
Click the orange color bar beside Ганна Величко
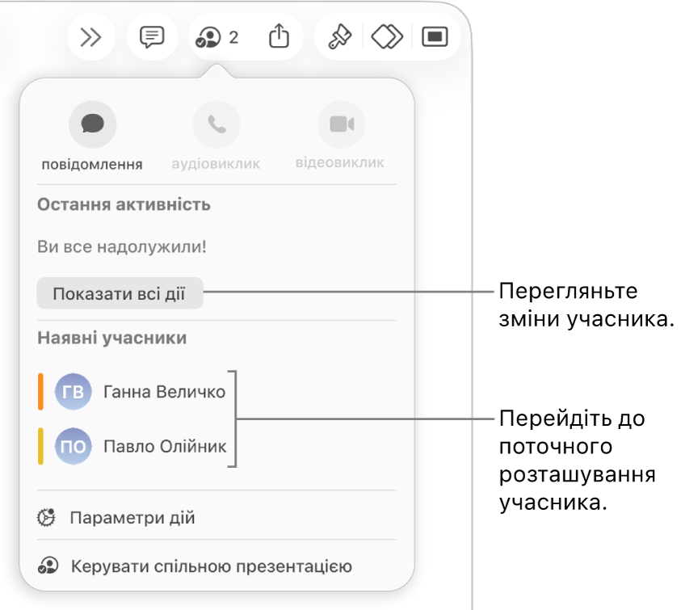point(40,392)
